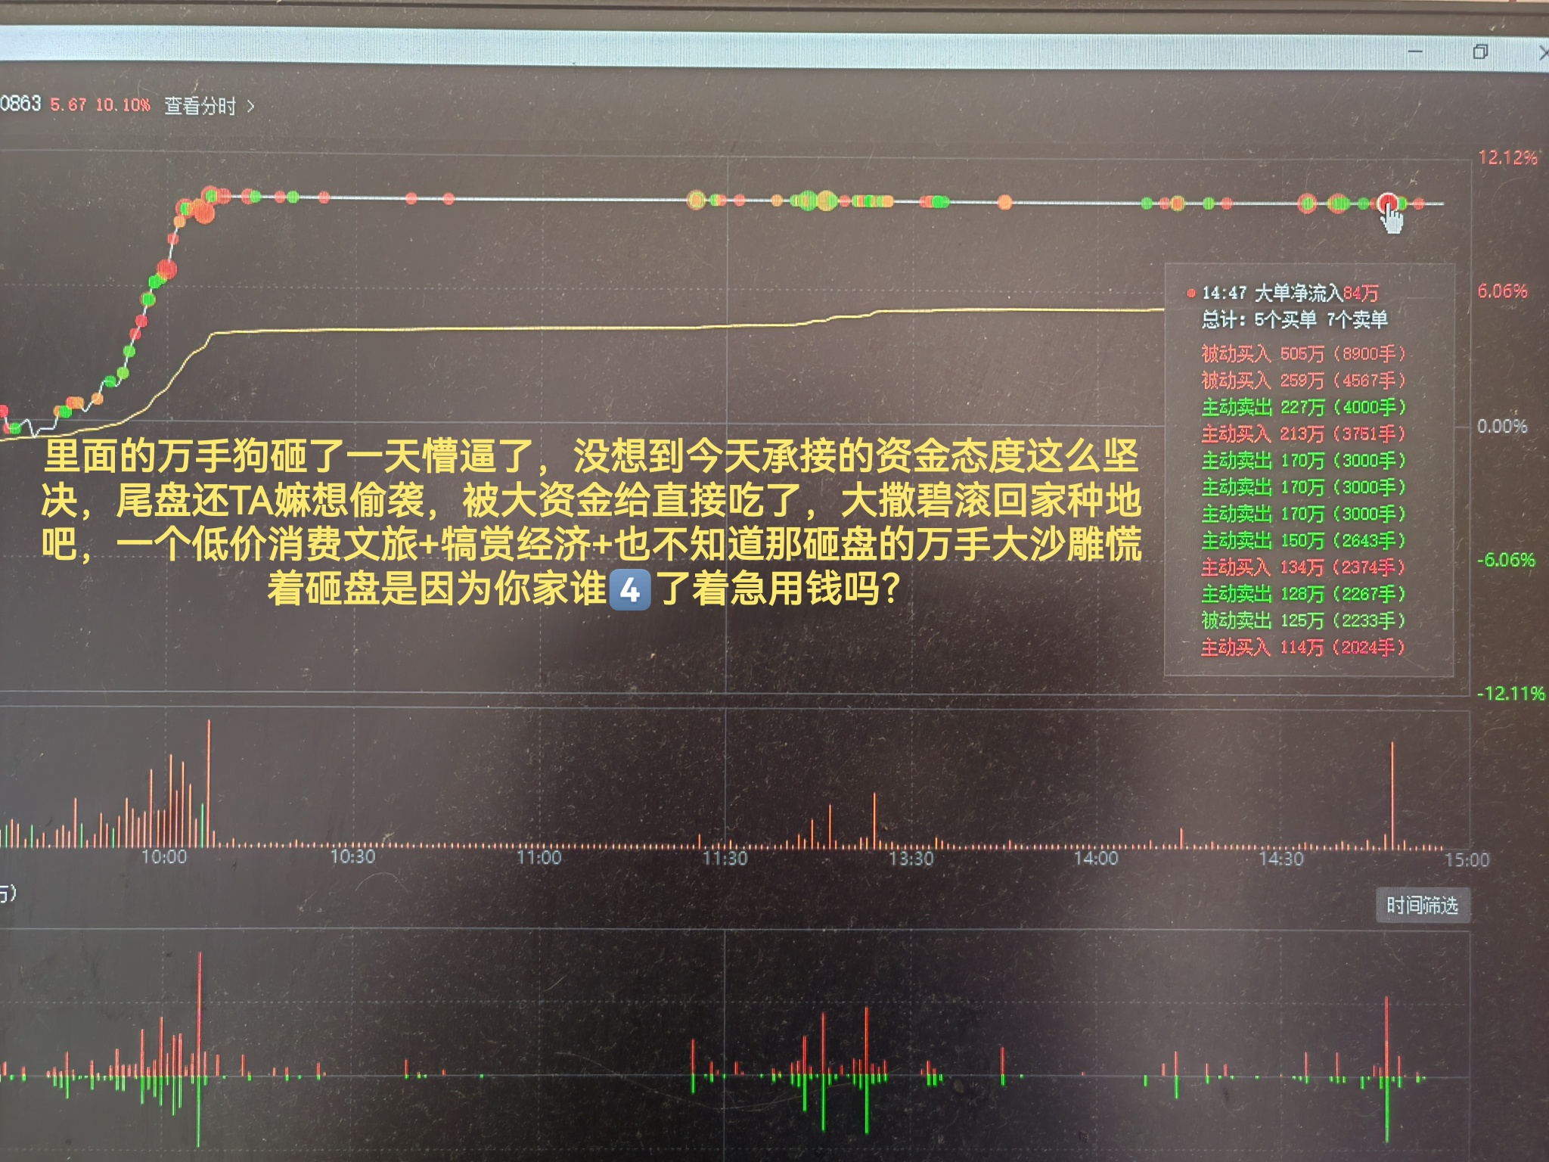The image size is (1549, 1162).
Task: Click the 13:30 time axis label
Action: pos(911,859)
